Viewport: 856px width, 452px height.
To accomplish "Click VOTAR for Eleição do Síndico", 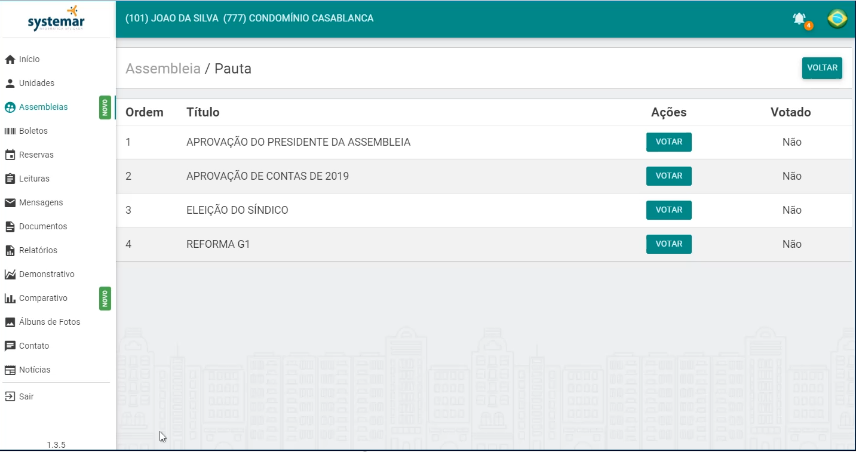I will pyautogui.click(x=668, y=210).
